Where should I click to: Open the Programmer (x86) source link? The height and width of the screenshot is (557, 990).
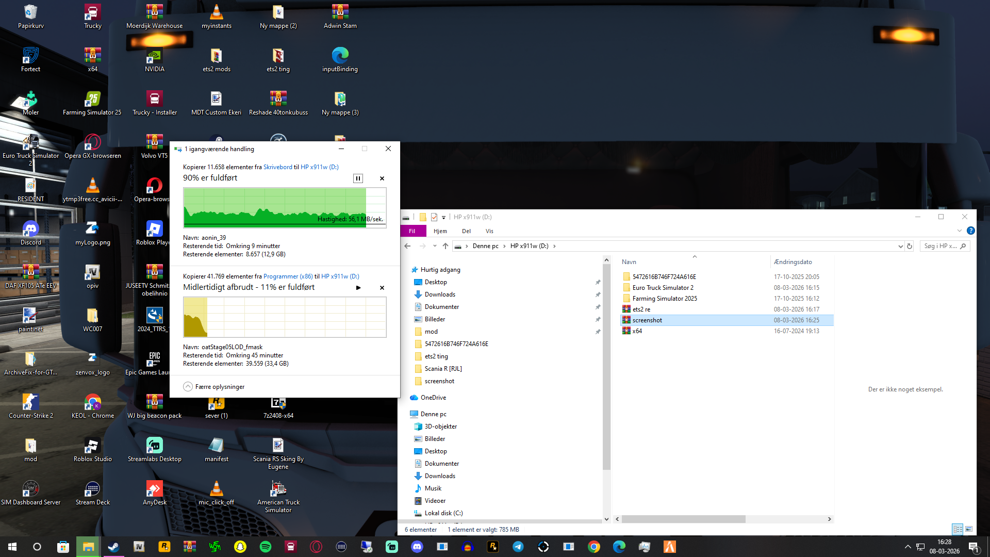click(x=288, y=276)
